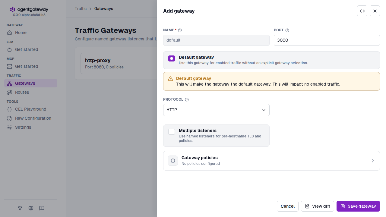
Task: Click the PORT input field with 3000
Action: click(x=327, y=40)
